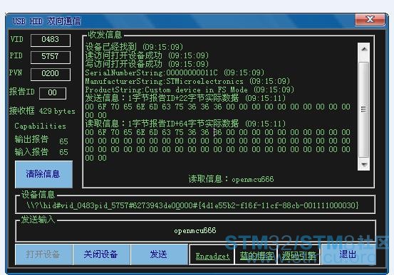This screenshot has height=275, width=394.
Task: Click the 打开设备 button
Action: pyautogui.click(x=43, y=254)
